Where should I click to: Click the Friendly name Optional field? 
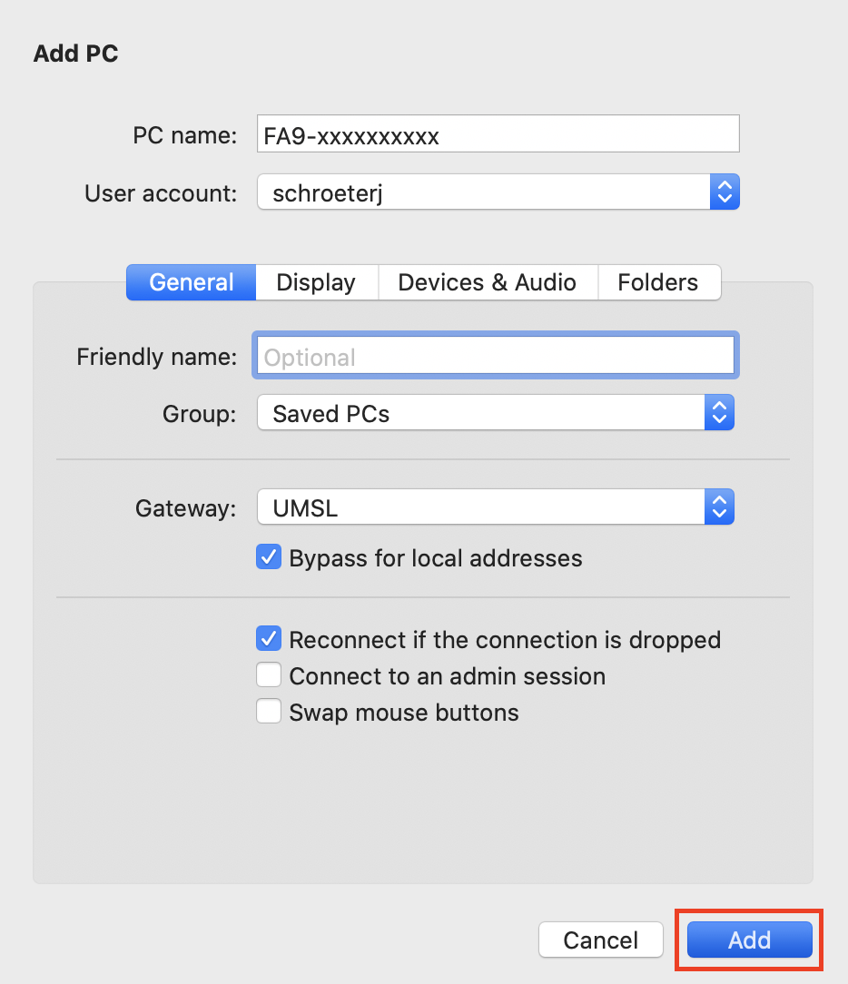495,356
